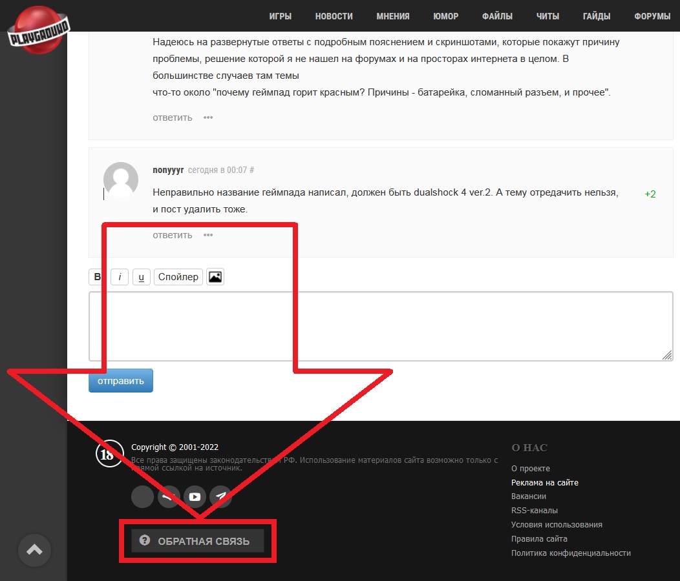Open the ФОРУМЫ section

(x=652, y=16)
